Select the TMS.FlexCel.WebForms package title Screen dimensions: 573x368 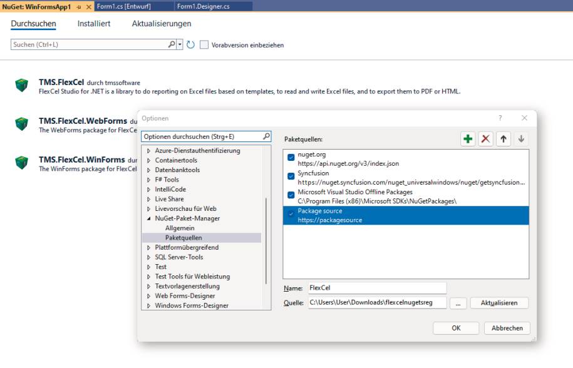point(83,121)
